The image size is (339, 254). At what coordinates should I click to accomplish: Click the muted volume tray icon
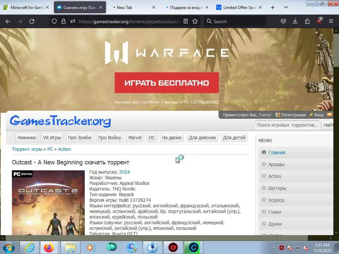306,248
